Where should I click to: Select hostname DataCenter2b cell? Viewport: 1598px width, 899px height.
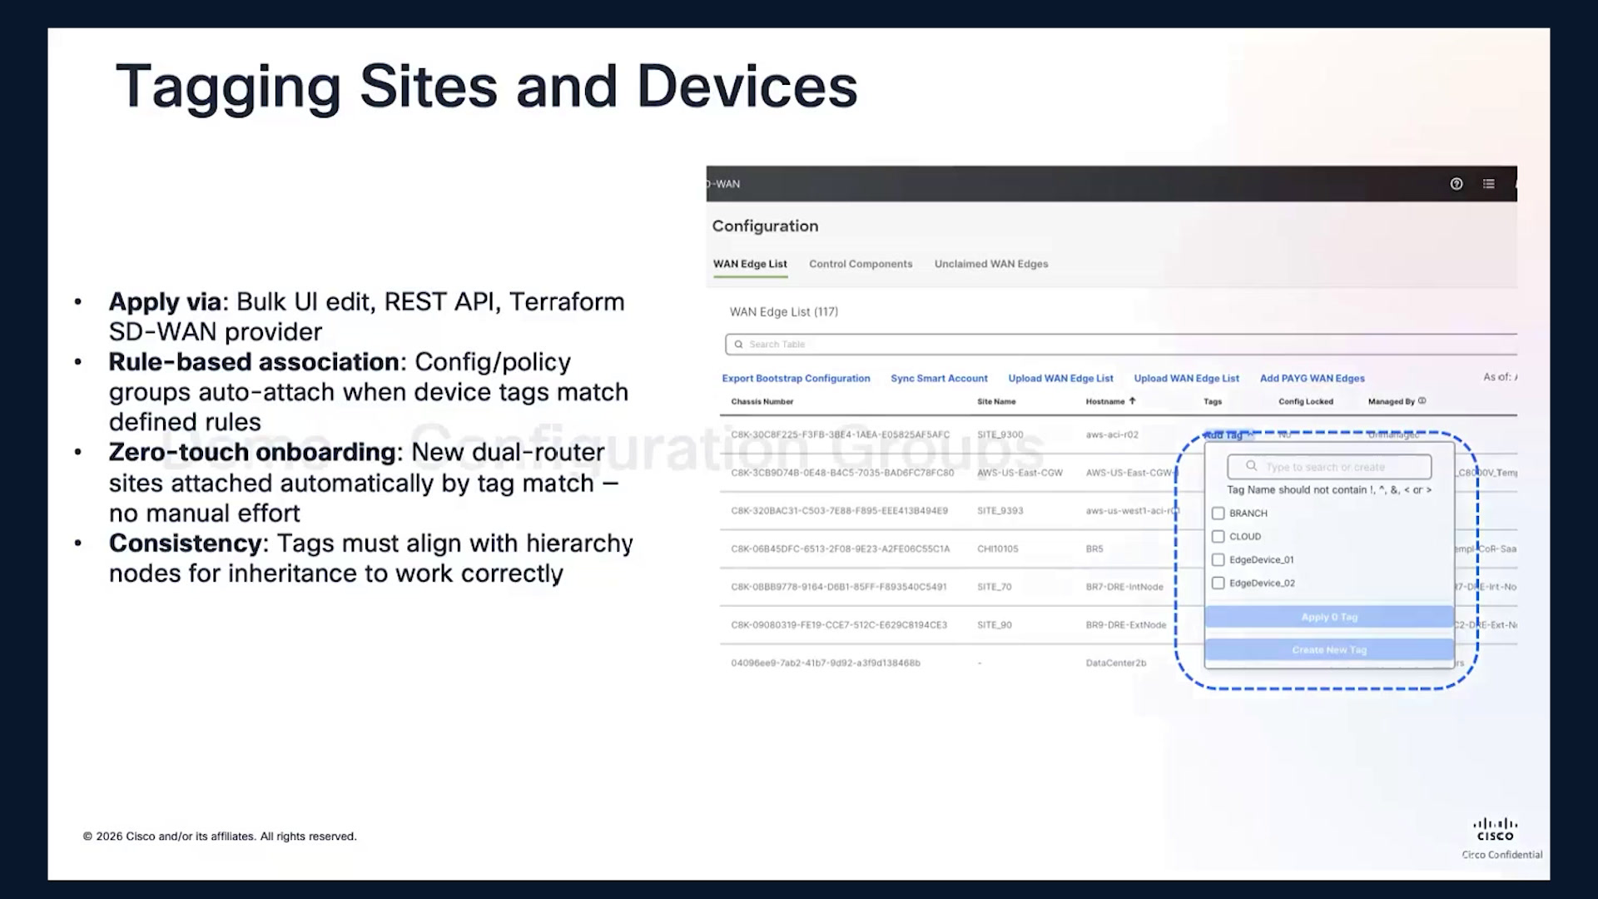(1115, 663)
